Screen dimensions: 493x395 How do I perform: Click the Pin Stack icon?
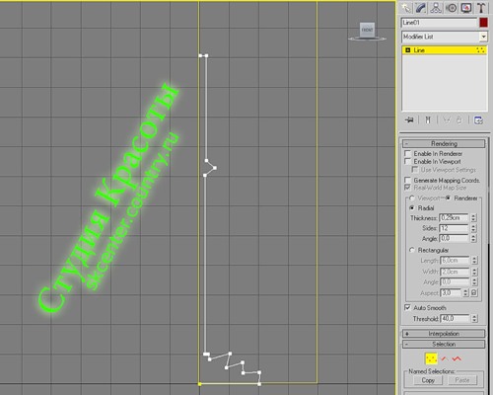pyautogui.click(x=409, y=120)
